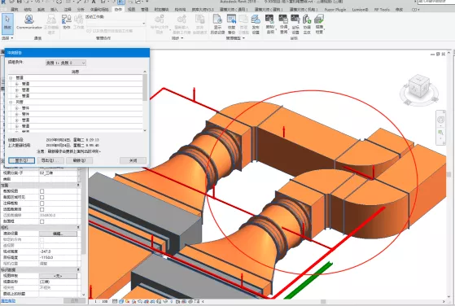Image resolution: width=455 pixels, height=306 pixels.
Task: Open the Fuzor Plugin ribbon tab
Action: [x=335, y=10]
